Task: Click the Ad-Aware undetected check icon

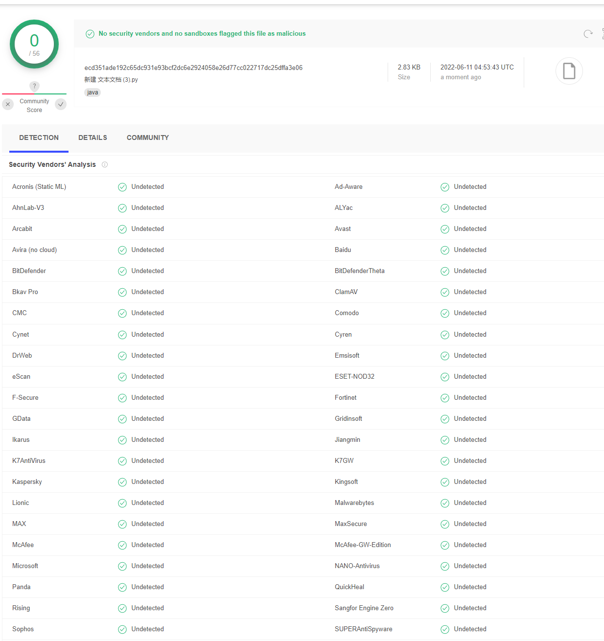Action: click(445, 187)
